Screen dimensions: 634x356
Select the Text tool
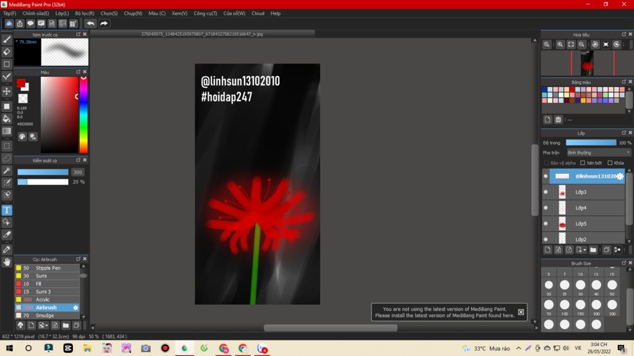pyautogui.click(x=7, y=210)
